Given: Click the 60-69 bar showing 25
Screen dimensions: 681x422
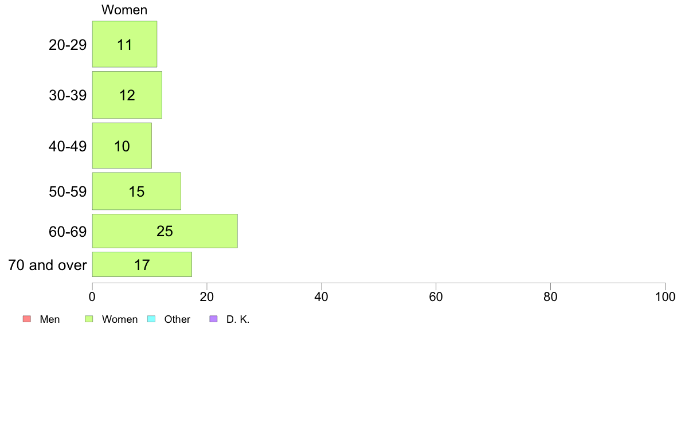Looking at the screenshot, I should [165, 231].
